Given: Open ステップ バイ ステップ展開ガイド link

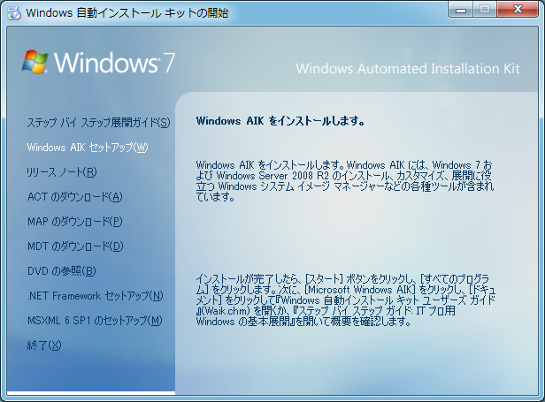Looking at the screenshot, I should pos(97,122).
